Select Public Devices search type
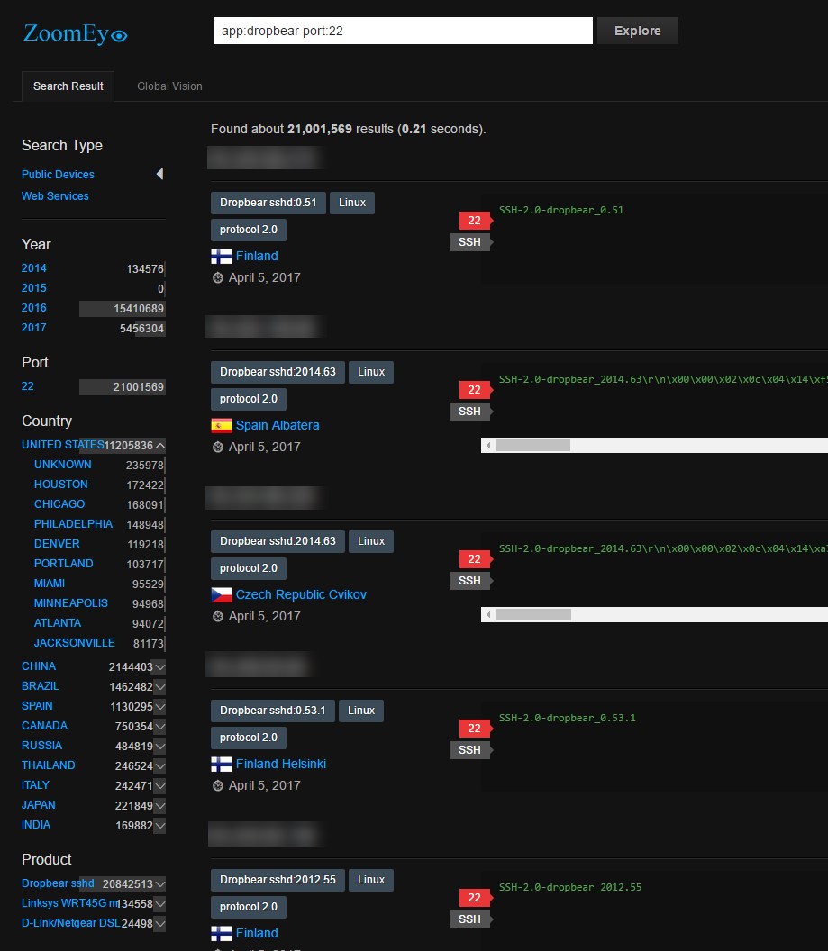828x951 pixels. click(58, 174)
